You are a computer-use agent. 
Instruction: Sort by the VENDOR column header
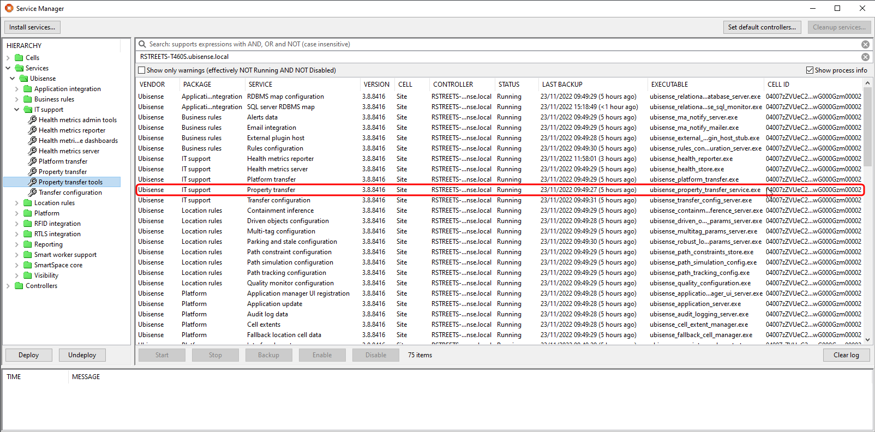coord(152,85)
